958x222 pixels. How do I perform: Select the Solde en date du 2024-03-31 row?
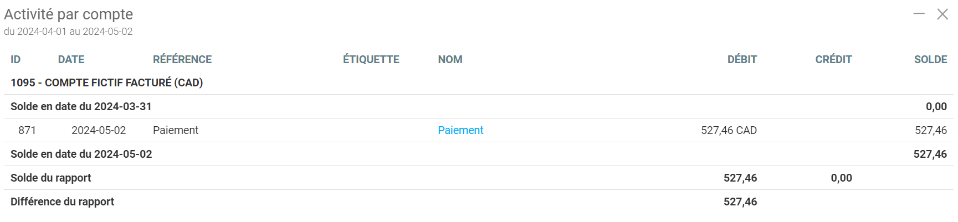81,106
